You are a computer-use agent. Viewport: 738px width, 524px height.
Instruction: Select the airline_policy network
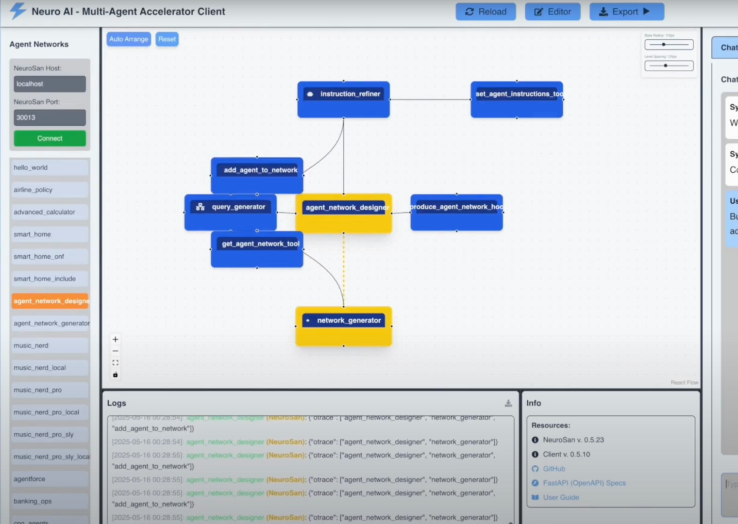[x=50, y=190]
